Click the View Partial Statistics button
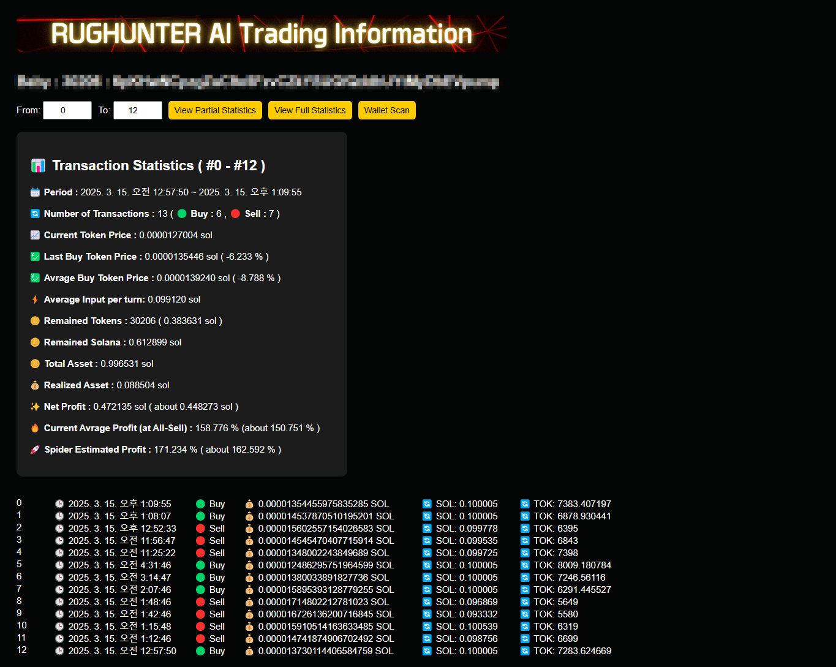The height and width of the screenshot is (667, 836). point(215,110)
